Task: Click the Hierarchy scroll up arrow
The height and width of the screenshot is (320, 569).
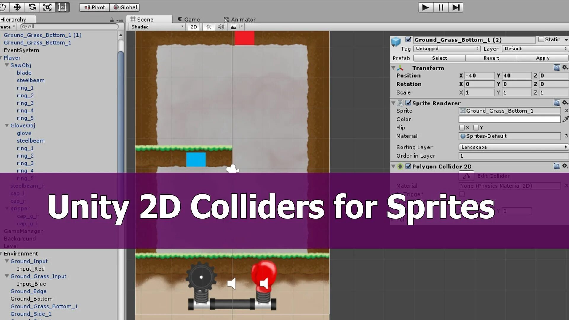Action: point(121,35)
